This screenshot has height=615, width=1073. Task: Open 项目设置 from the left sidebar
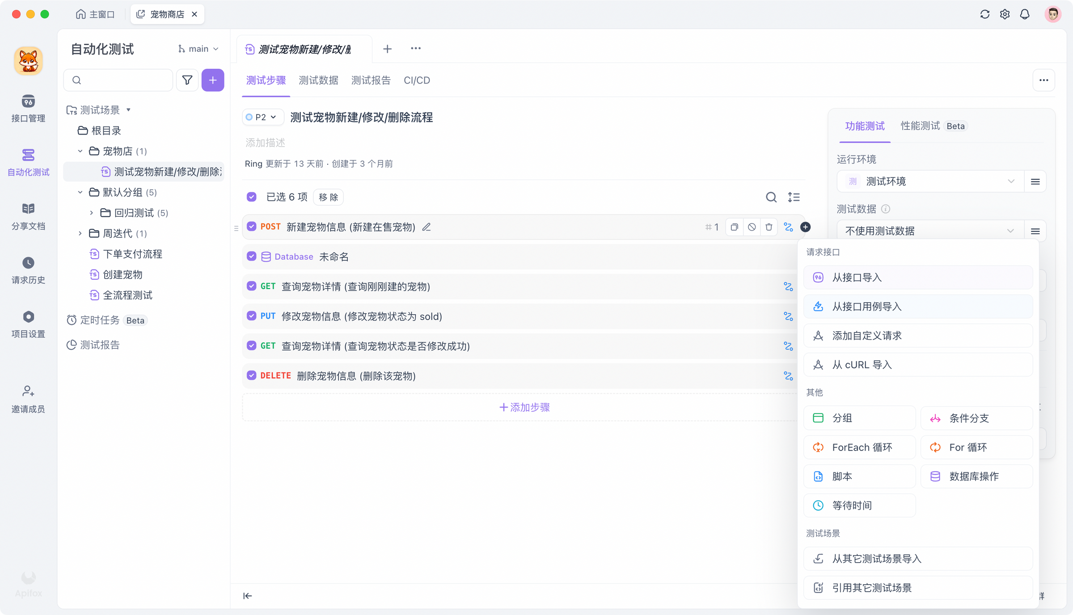[28, 324]
